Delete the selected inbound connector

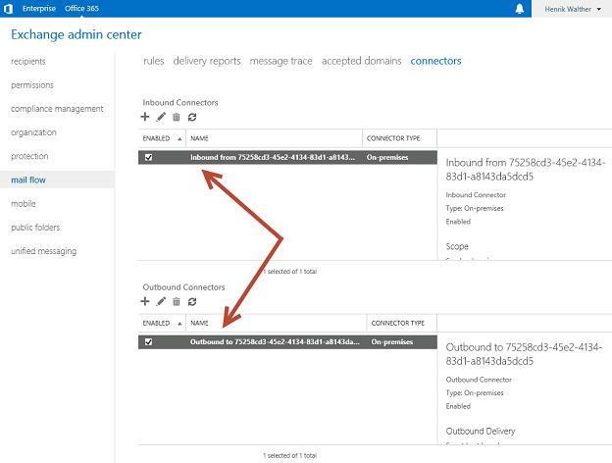177,117
